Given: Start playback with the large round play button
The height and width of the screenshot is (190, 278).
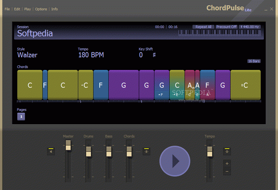Looking at the screenshot, I should 175,161.
